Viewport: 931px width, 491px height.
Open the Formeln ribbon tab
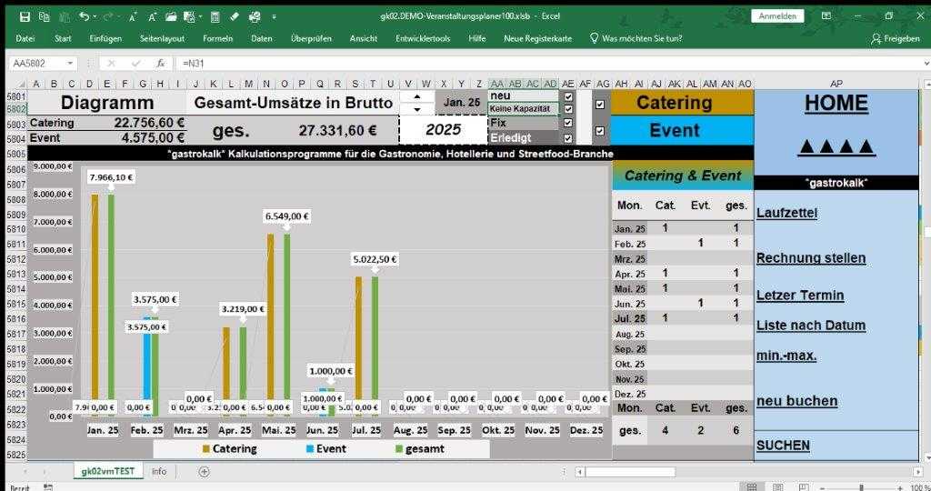click(x=217, y=38)
